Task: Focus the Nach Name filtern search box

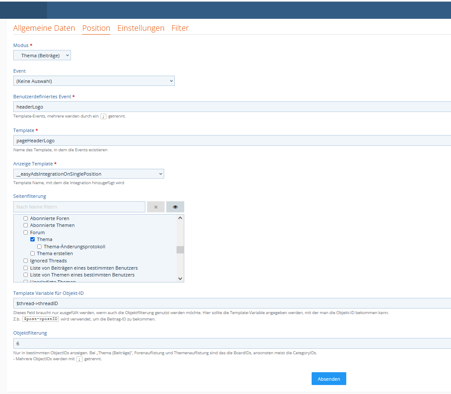Action: pyautogui.click(x=79, y=207)
